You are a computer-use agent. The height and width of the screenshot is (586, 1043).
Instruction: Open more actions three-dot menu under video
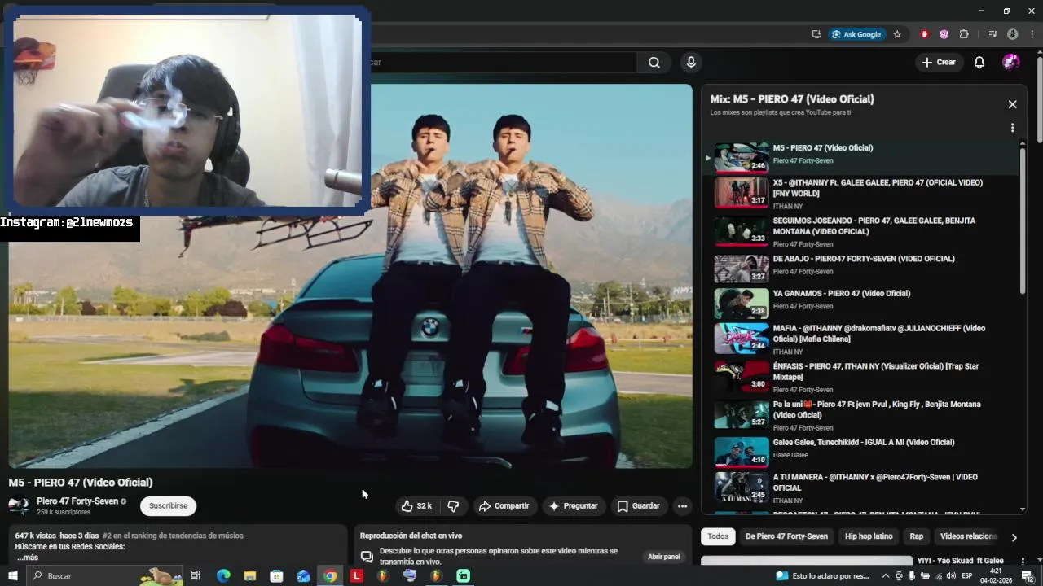coord(682,506)
